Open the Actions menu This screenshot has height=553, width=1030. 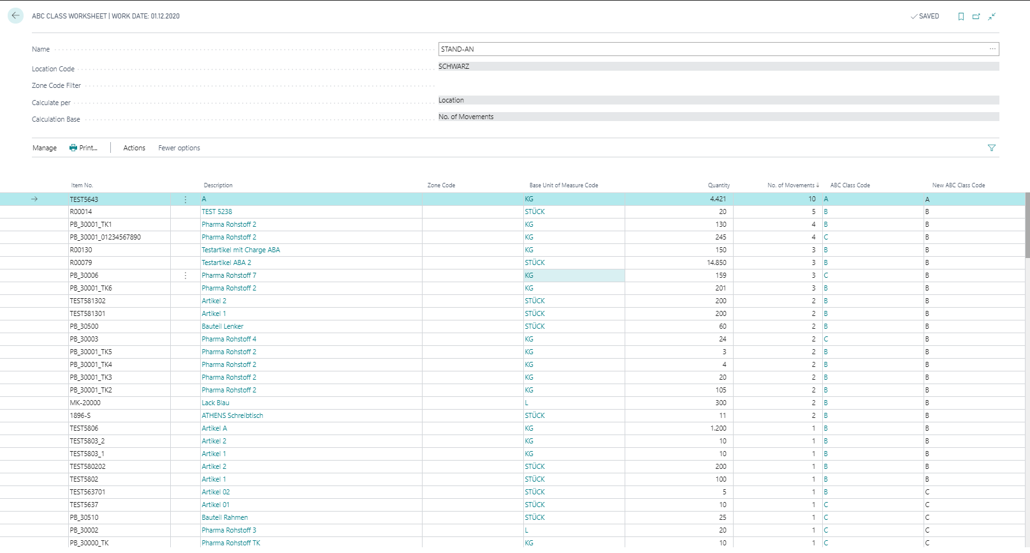point(134,148)
